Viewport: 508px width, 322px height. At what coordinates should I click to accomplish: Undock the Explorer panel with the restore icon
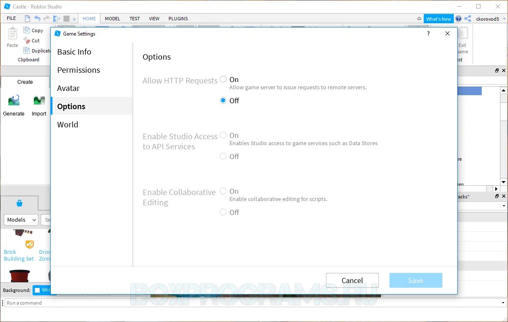(x=497, y=71)
